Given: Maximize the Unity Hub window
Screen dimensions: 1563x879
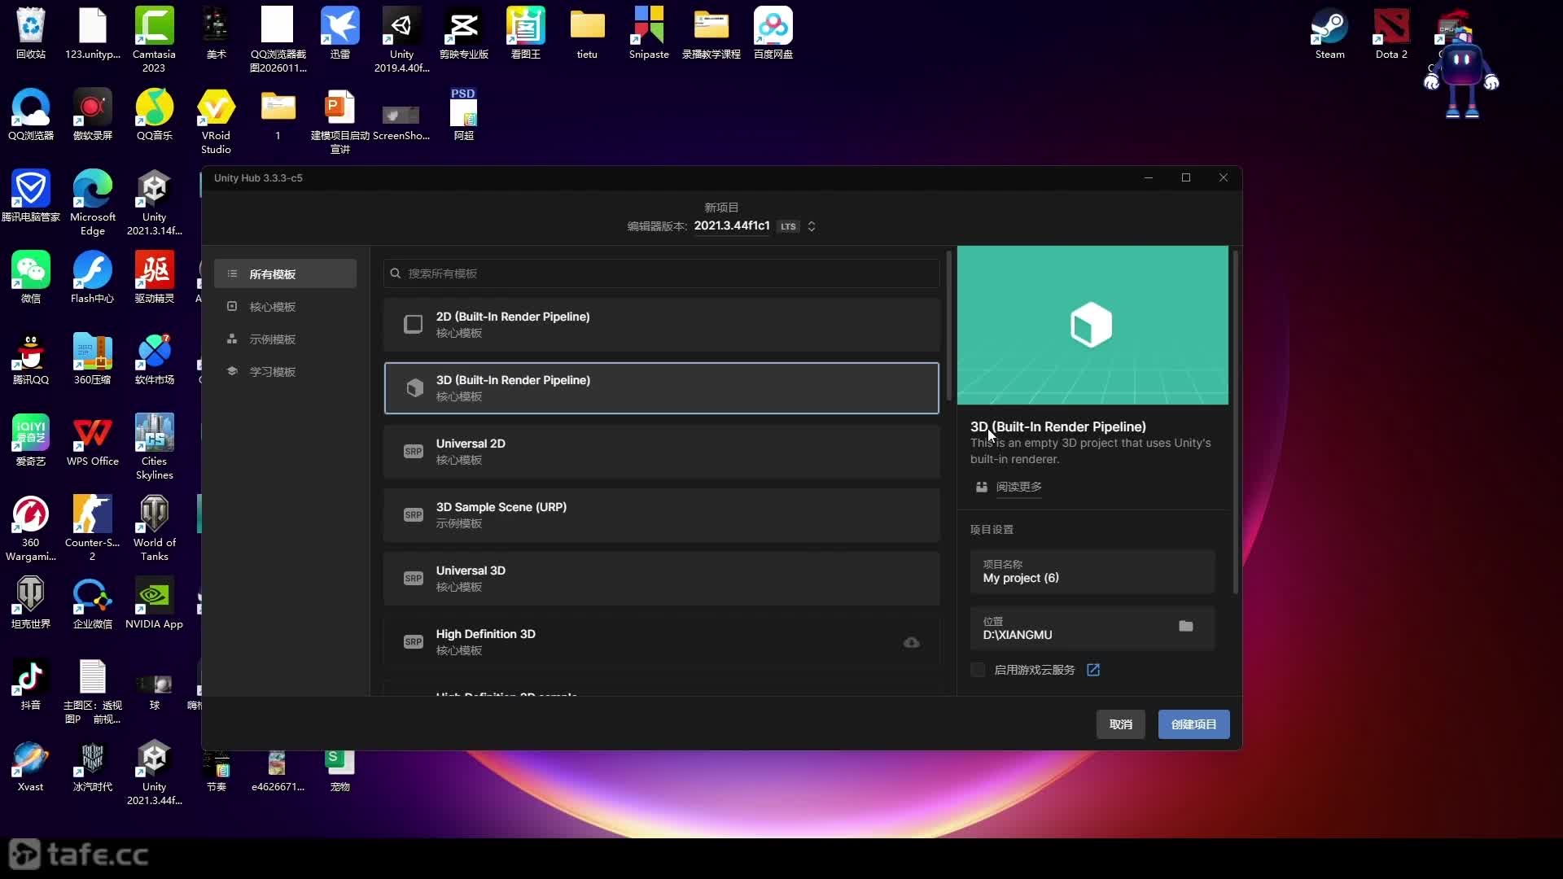Looking at the screenshot, I should point(1186,177).
